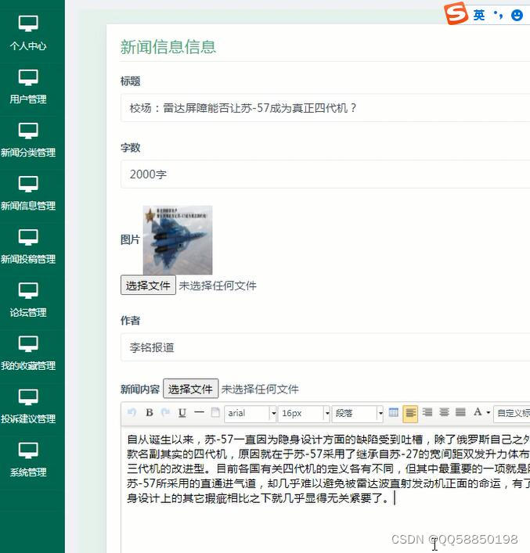Toggle underline formatting in editor
The width and height of the screenshot is (530, 553).
(x=182, y=413)
